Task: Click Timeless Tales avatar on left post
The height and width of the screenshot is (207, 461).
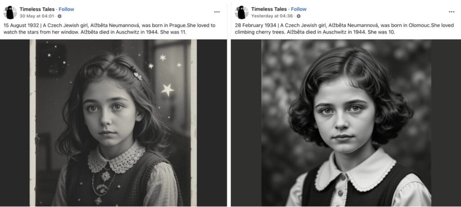Action: click(10, 12)
